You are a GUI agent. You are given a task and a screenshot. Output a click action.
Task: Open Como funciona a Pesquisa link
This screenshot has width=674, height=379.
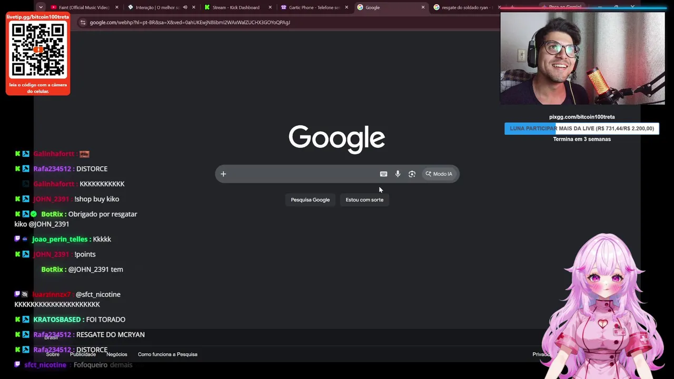point(167,355)
